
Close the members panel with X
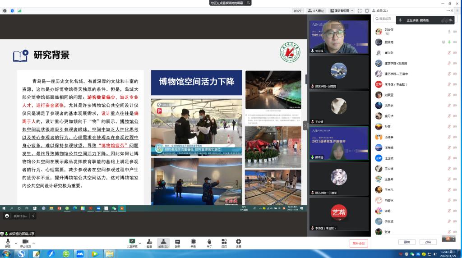(x=452, y=11)
